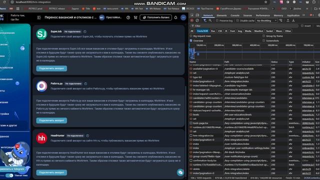Enable Screenshots checkbox
Screen dimensions: 320x180
263,40
